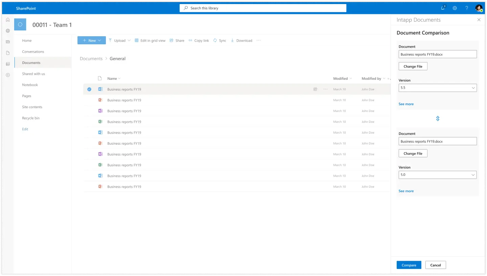Open Recycle bin in the navigation
This screenshot has height=276, width=487.
click(31, 118)
